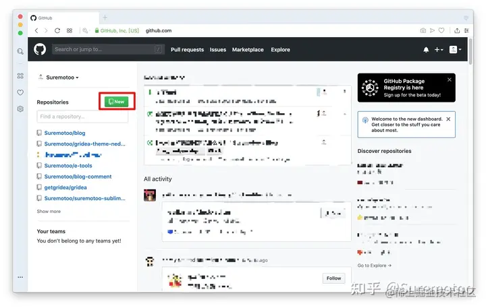
Task: Go forward in the browser
Action: pyautogui.click(x=46, y=30)
